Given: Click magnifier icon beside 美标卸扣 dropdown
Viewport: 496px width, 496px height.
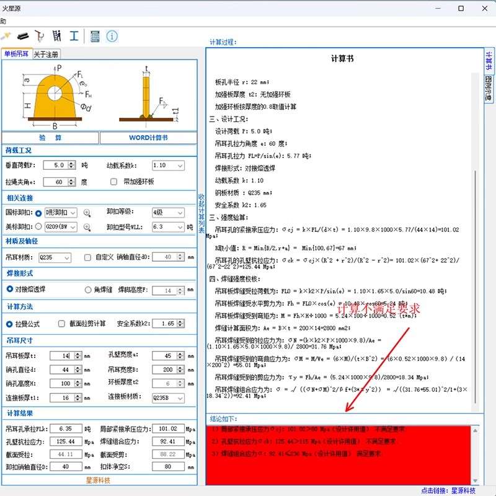Looking at the screenshot, I should (87, 227).
